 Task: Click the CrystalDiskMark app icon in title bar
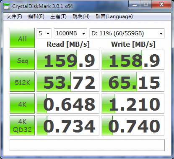[7, 6]
